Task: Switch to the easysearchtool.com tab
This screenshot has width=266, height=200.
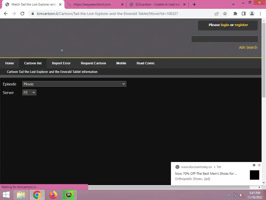Action: tap(96, 4)
